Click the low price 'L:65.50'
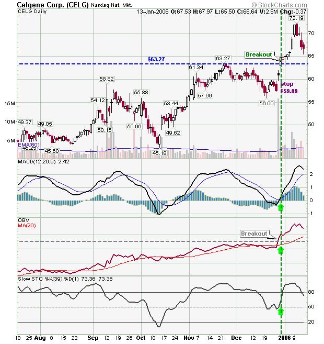This screenshot has height=344, width=324. [225, 12]
